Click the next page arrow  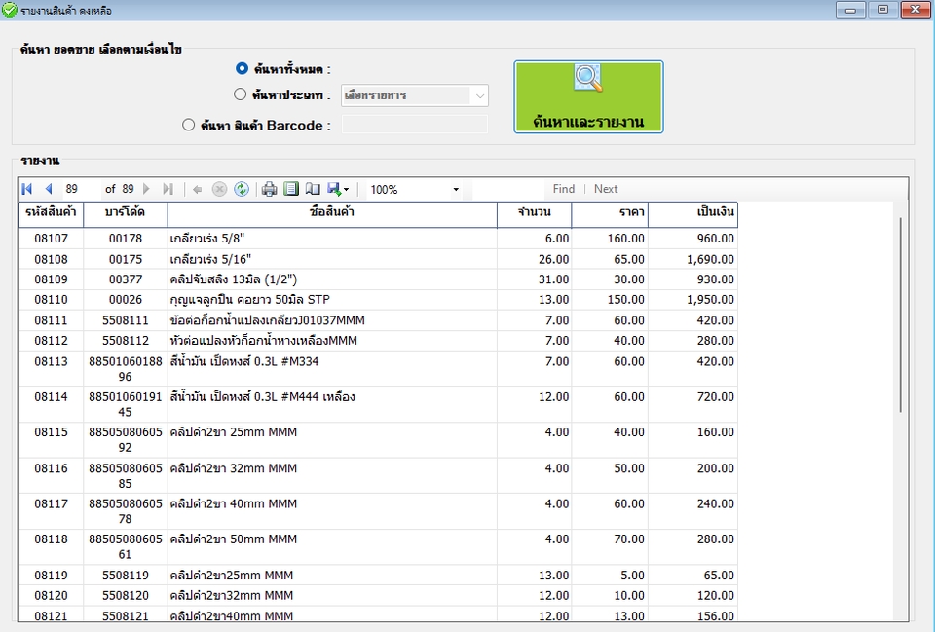147,189
